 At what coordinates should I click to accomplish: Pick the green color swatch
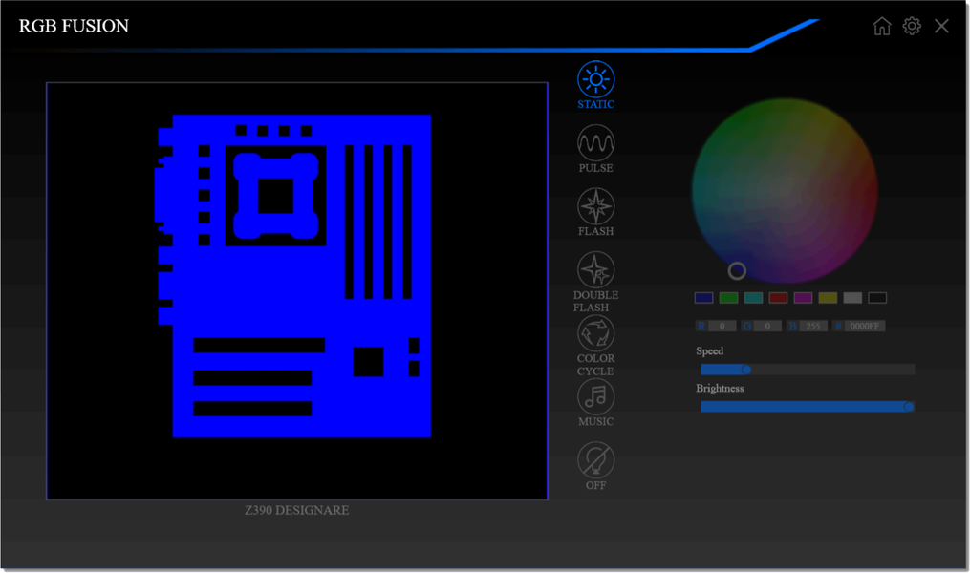[x=729, y=298]
